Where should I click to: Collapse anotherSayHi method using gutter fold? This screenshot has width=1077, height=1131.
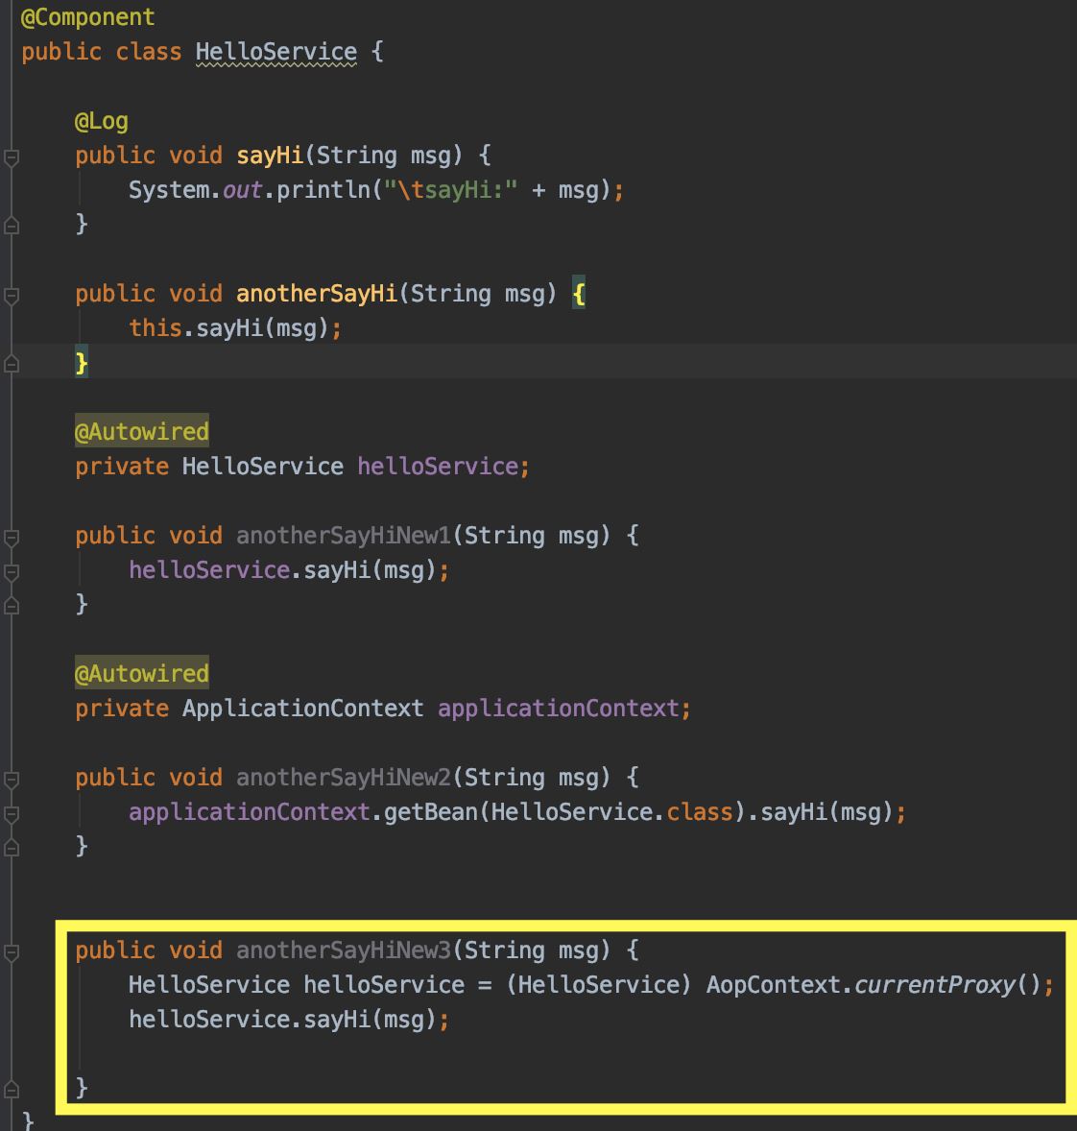(11, 295)
